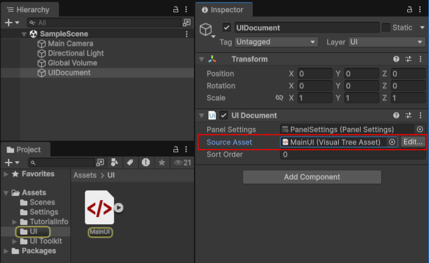Select the MainUI asset thumbnail
The image size is (429, 263).
pyautogui.click(x=100, y=208)
